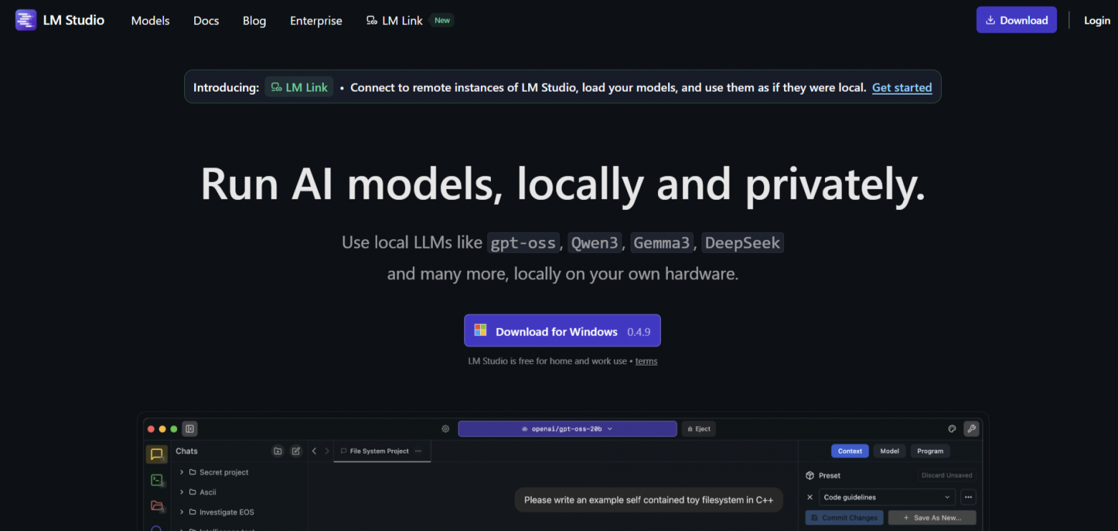Click the chat message about toy filesystem
Image resolution: width=1118 pixels, height=531 pixels.
(649, 500)
